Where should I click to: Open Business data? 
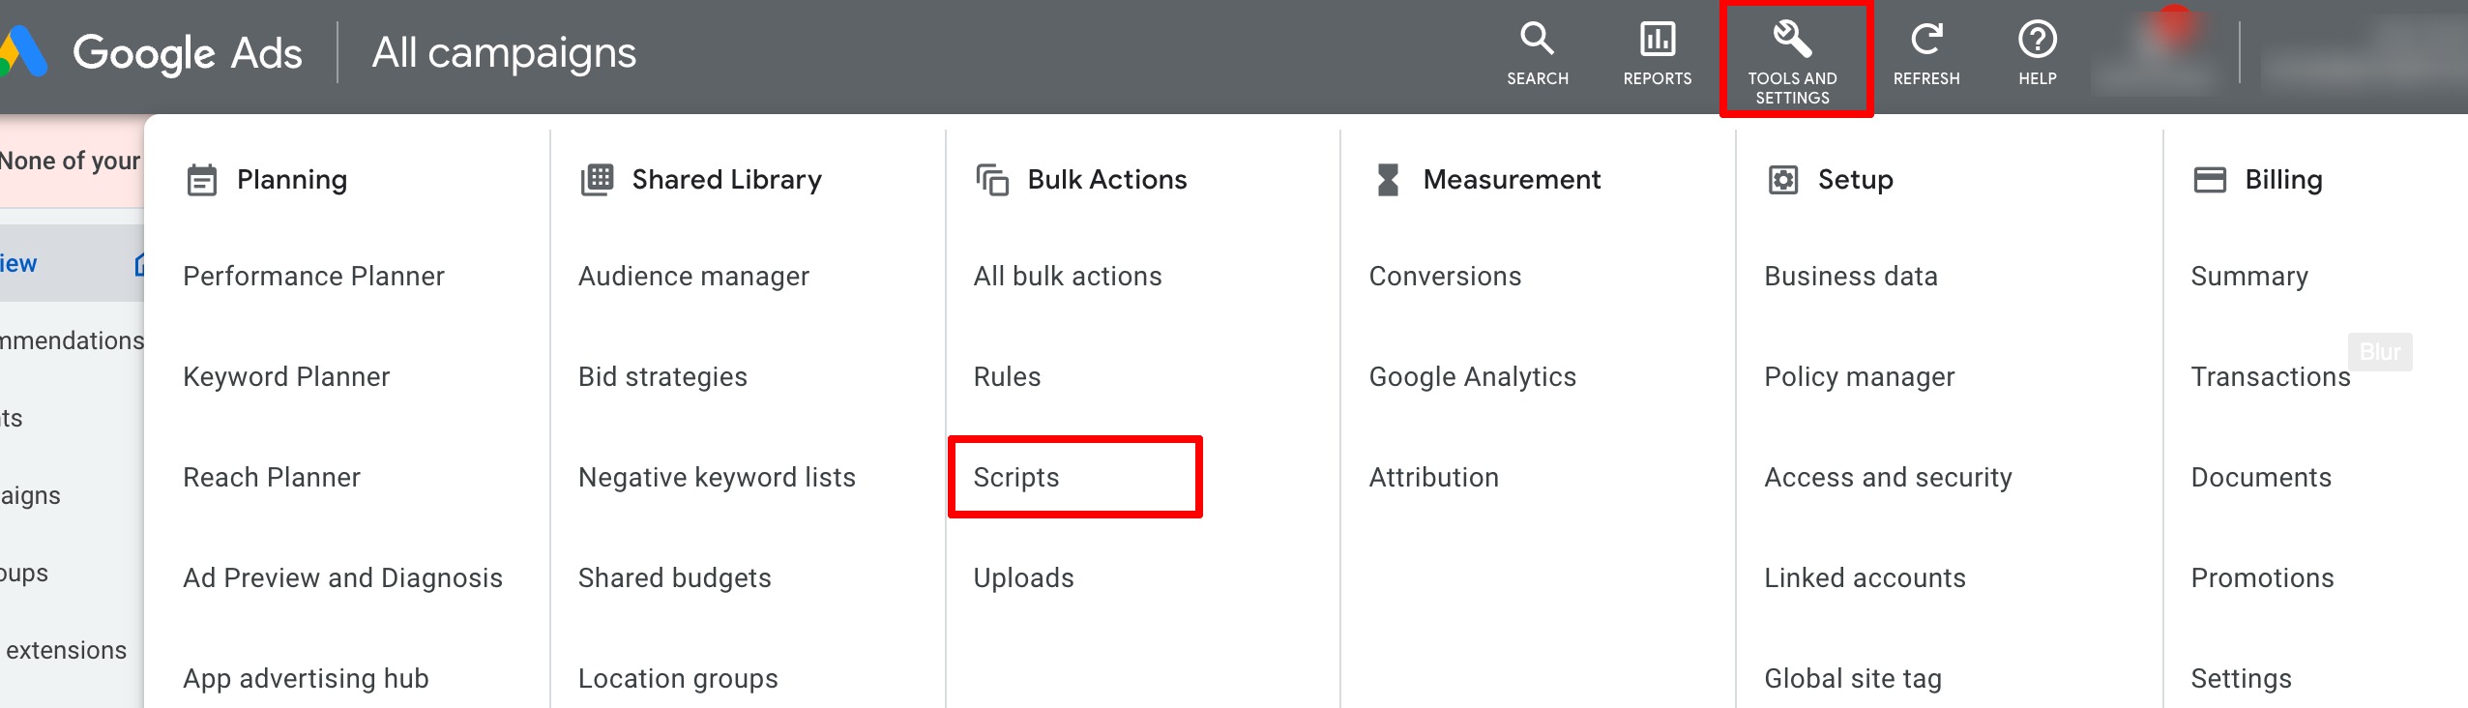tap(1851, 277)
